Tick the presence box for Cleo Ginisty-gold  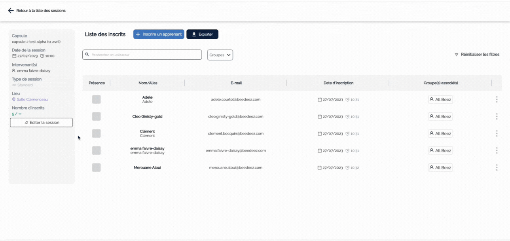tap(96, 117)
